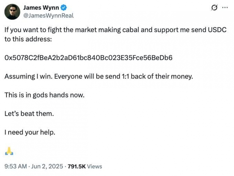Click "This is in gods hands now."
The height and width of the screenshot is (176, 234).
pos(44,95)
